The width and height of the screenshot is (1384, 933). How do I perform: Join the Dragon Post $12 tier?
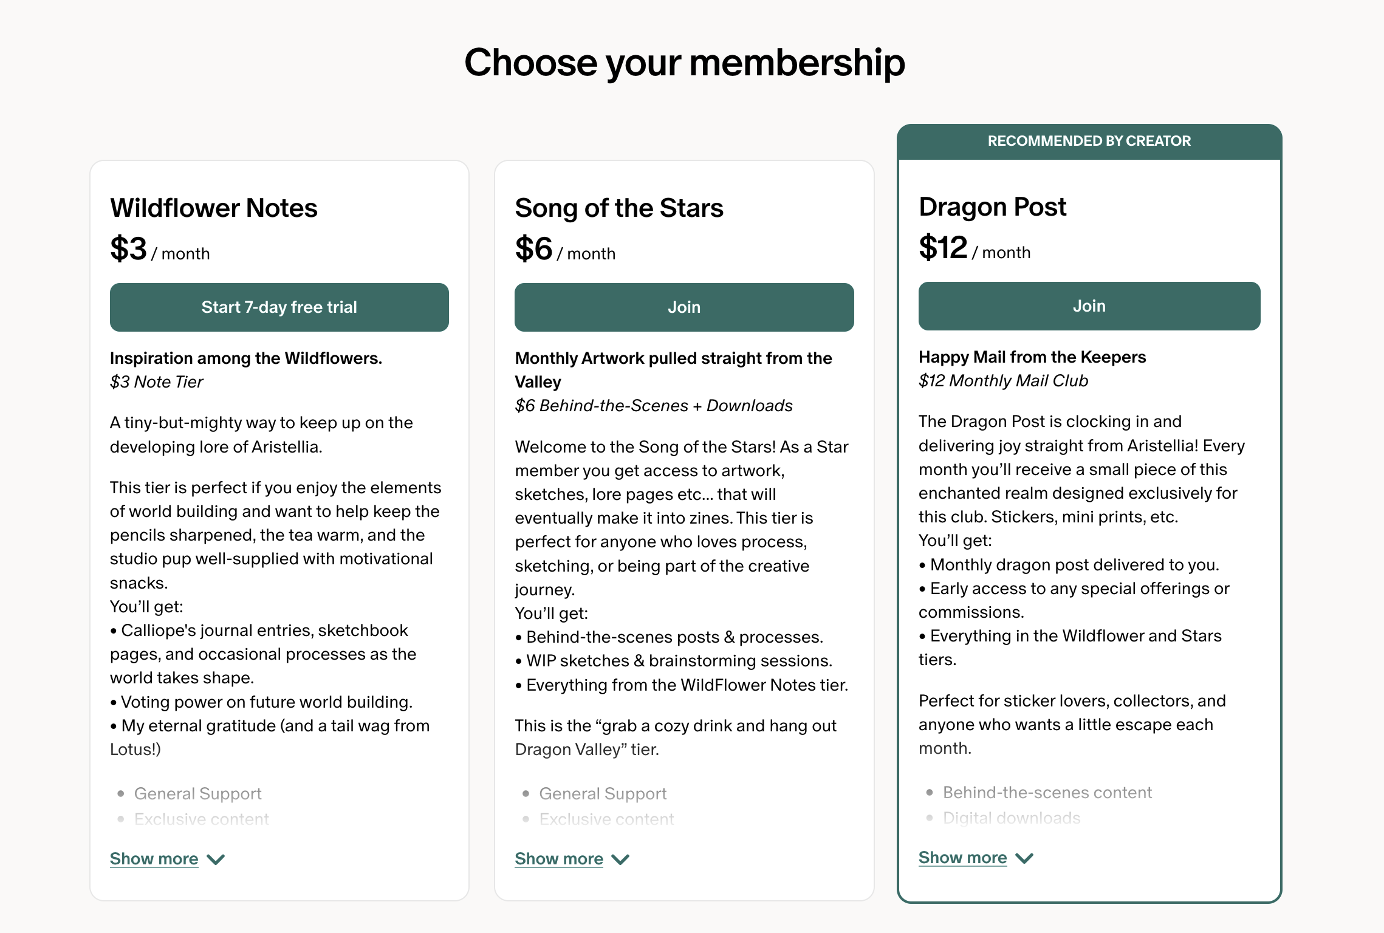(1089, 306)
